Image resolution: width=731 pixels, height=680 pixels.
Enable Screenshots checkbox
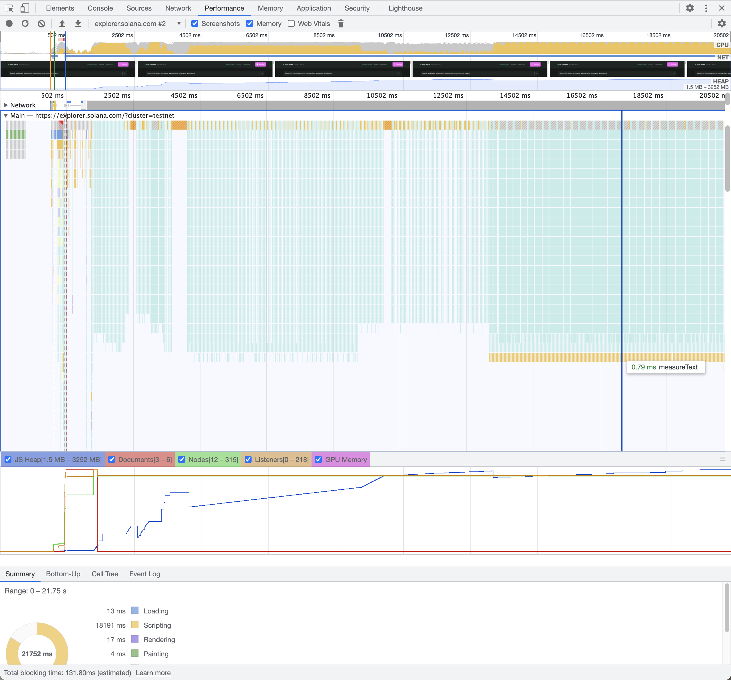tap(195, 23)
